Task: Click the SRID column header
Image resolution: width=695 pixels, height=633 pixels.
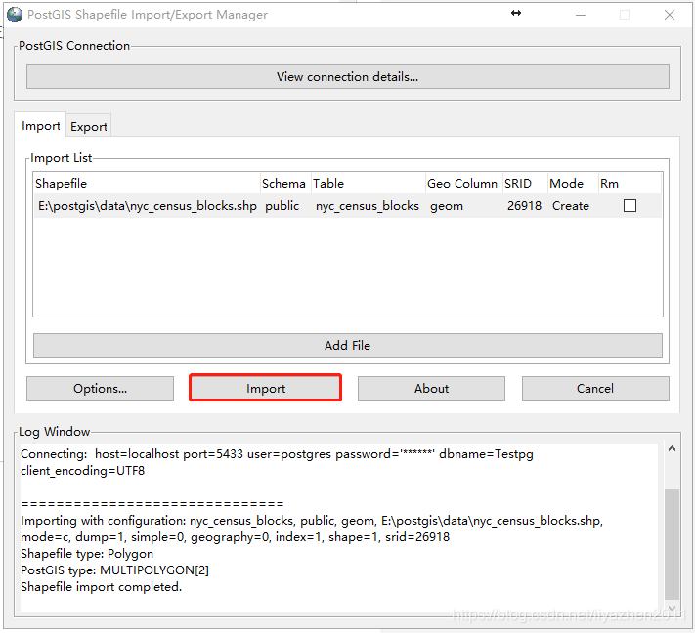Action: click(525, 183)
